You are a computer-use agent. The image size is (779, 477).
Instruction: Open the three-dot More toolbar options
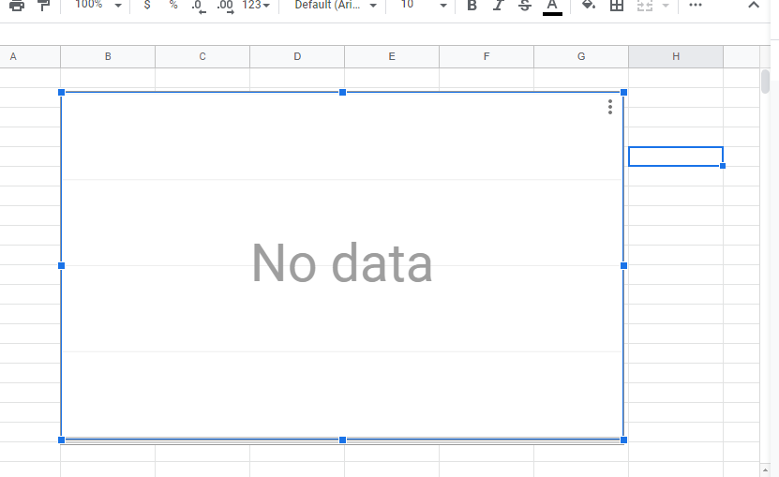point(696,5)
